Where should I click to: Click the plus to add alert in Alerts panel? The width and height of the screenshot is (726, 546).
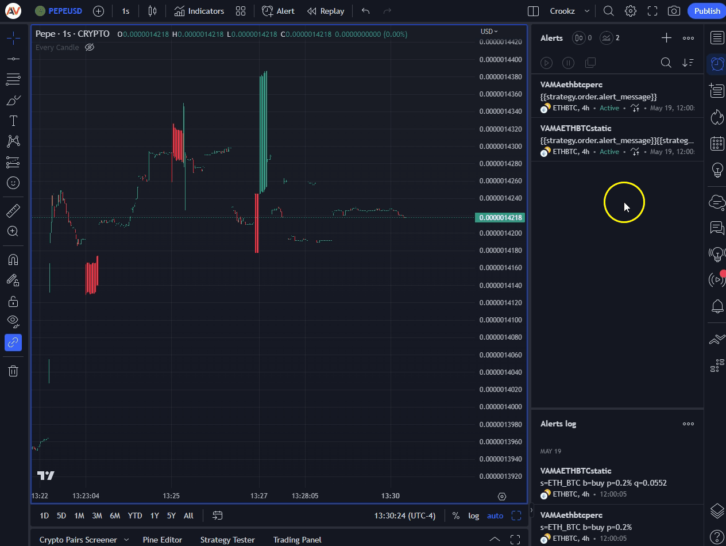[666, 38]
